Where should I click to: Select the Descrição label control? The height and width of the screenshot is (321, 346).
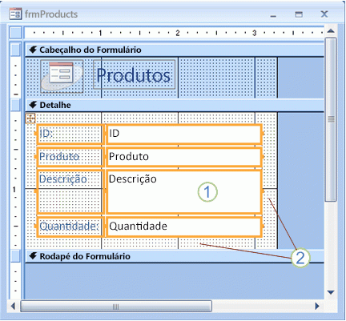pos(70,191)
